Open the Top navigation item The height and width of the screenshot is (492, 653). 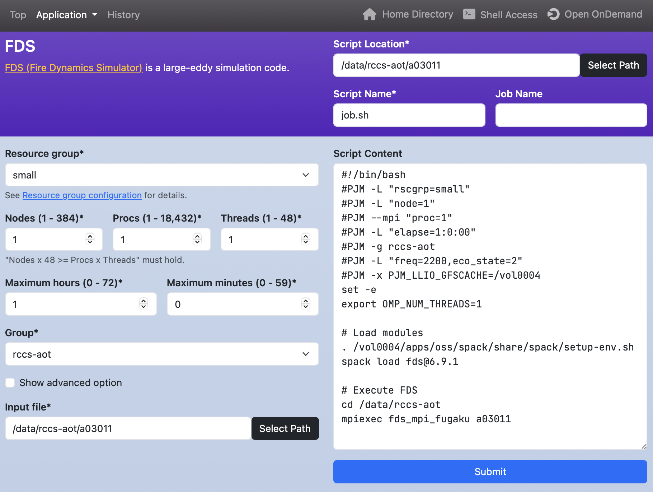pos(18,15)
